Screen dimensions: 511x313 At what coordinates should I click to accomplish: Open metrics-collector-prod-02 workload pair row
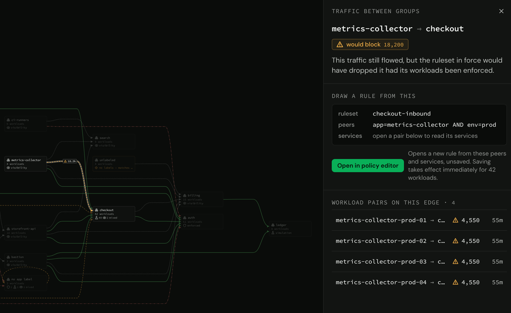pyautogui.click(x=419, y=241)
